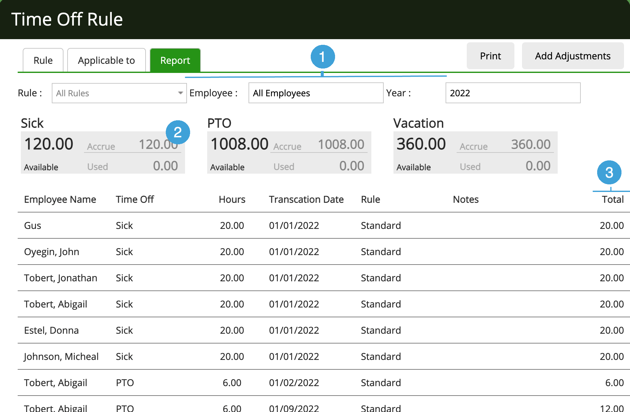This screenshot has height=412, width=630.
Task: Click the Total column header
Action: [613, 200]
